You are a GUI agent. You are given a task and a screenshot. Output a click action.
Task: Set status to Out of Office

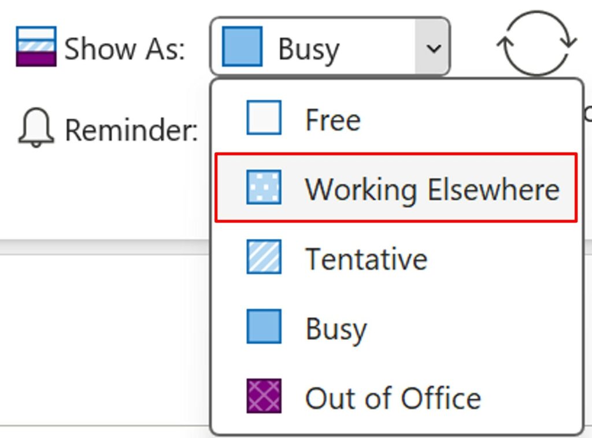(x=393, y=398)
